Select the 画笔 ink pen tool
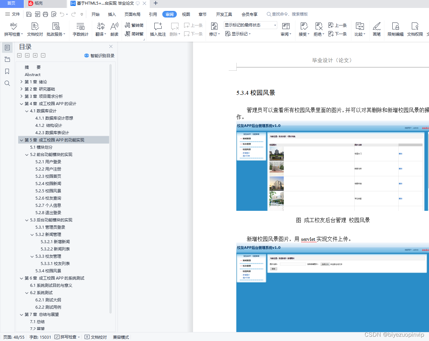The height and width of the screenshot is (341, 429). [x=376, y=29]
